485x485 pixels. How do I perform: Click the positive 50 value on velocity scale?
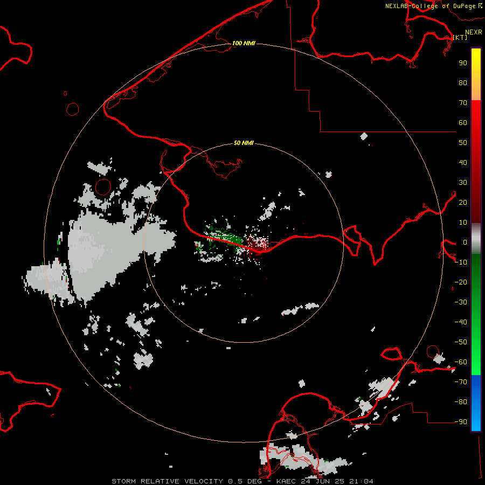click(463, 143)
